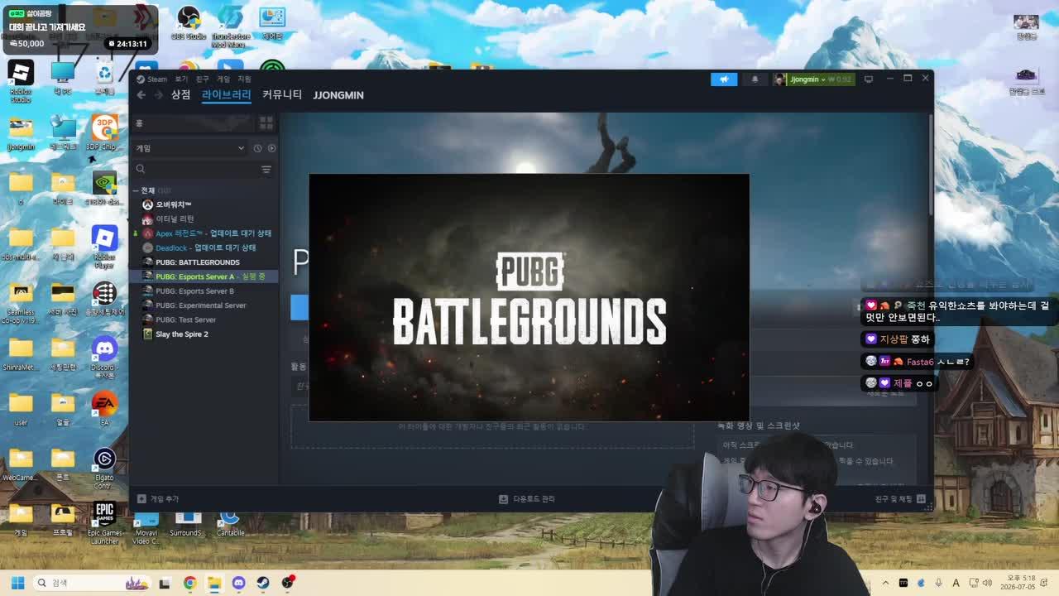Screen dimensions: 1059x596
Task: Open the WebCame folder on desktop
Action: 21,465
